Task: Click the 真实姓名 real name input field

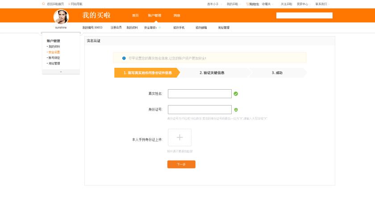Action: [200, 94]
